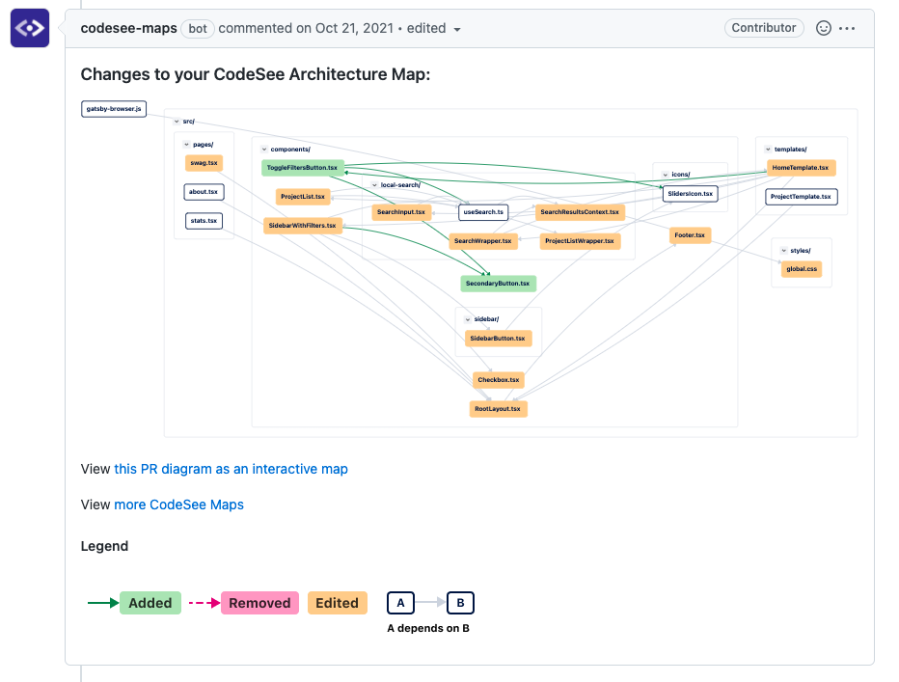This screenshot has height=682, width=899.
Task: Select the stats.tsx node
Action: (x=204, y=220)
